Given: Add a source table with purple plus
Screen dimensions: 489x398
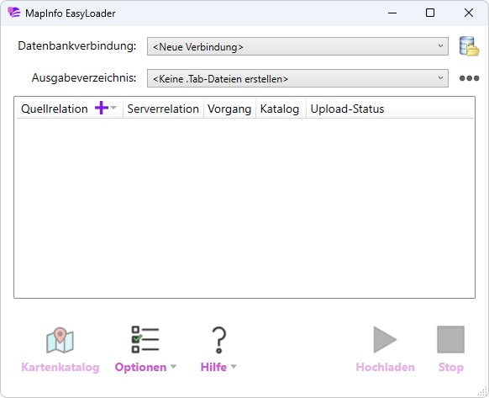Looking at the screenshot, I should pos(102,108).
